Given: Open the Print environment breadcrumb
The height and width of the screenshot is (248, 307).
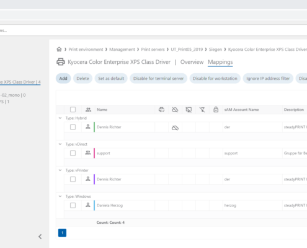Looking at the screenshot, I should tap(86, 50).
